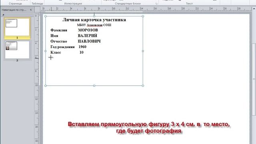The image size is (256, 144).
Task: Click the label "Класс"
Action: (x=56, y=52)
